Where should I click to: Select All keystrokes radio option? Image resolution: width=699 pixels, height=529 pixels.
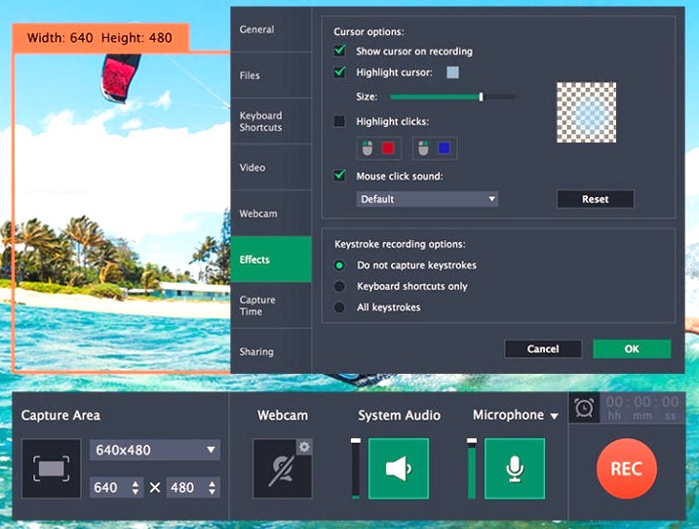pyautogui.click(x=339, y=307)
